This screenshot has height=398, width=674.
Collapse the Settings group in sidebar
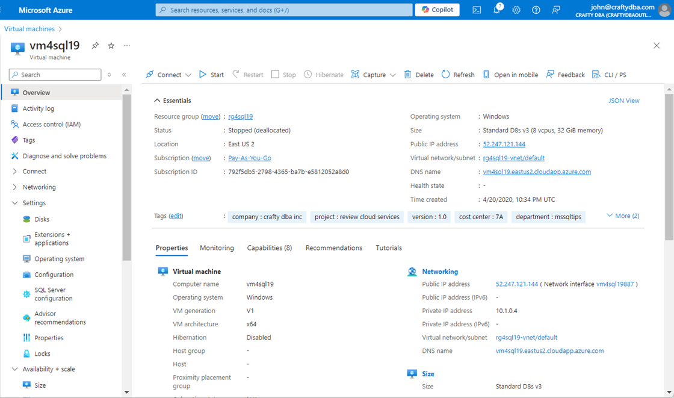point(15,203)
